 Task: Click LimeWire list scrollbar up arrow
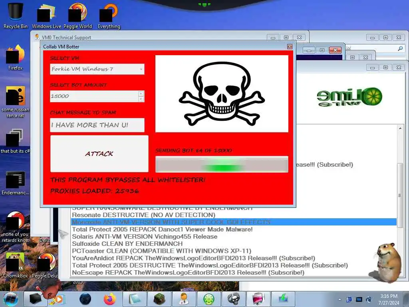(400, 128)
